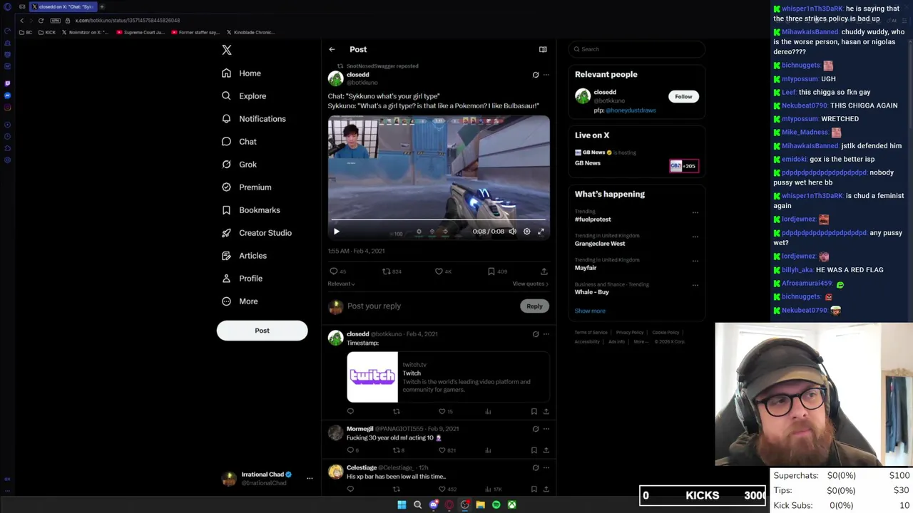Open Supreme Court YouTube bookmark
Viewport: 913px width, 513px height.
pyautogui.click(x=141, y=33)
